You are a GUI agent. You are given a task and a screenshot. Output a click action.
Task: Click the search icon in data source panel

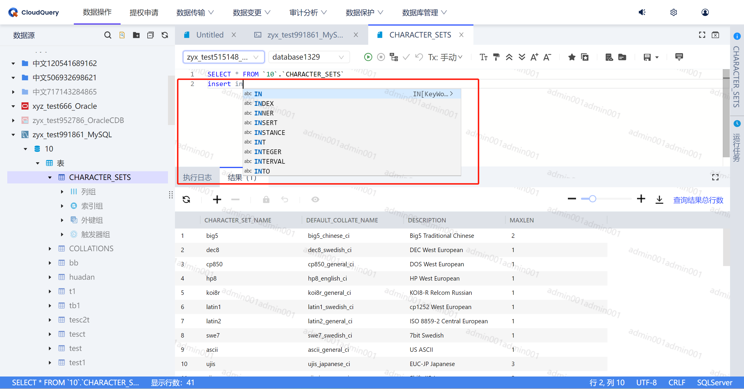tap(108, 35)
